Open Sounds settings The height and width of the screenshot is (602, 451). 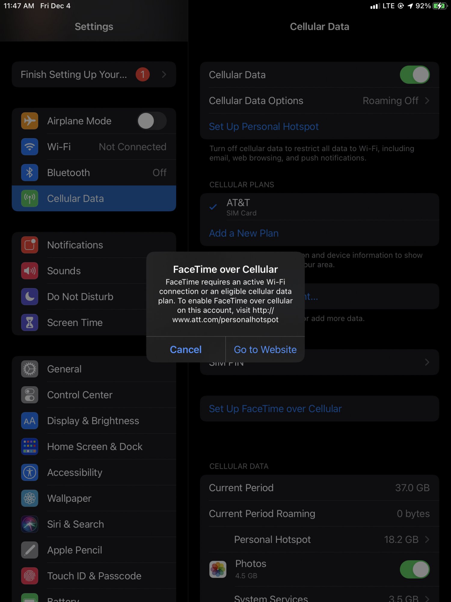94,271
